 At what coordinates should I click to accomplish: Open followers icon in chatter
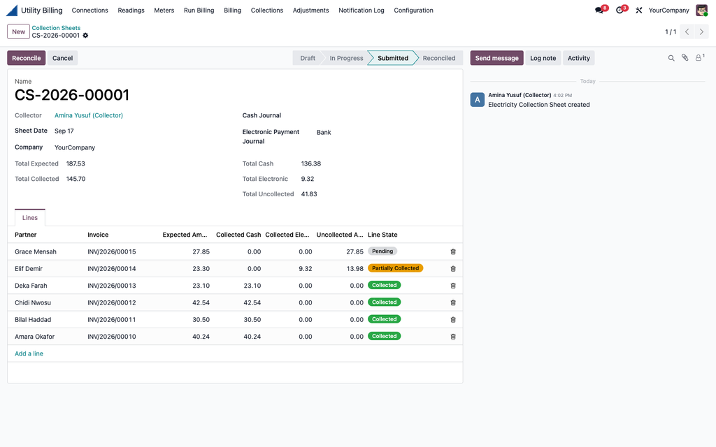pyautogui.click(x=699, y=58)
